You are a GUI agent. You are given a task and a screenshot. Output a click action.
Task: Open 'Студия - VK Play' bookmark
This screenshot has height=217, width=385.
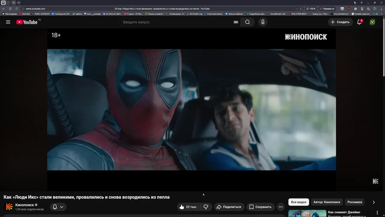pos(133,14)
